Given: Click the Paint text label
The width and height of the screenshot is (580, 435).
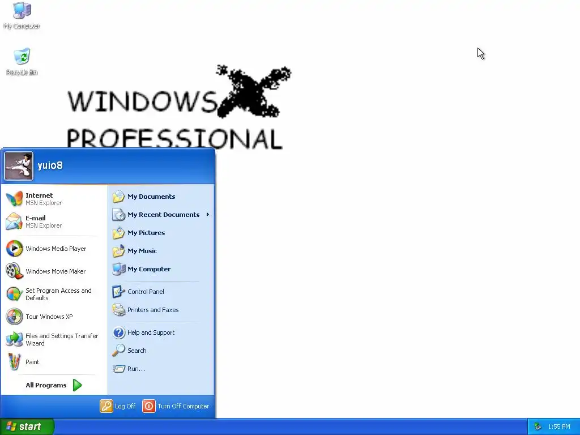Looking at the screenshot, I should click(x=32, y=362).
